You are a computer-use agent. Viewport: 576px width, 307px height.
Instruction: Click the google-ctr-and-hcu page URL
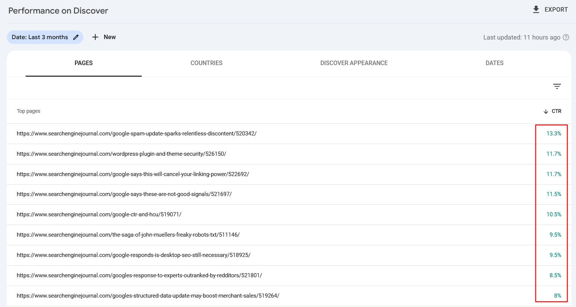(x=99, y=214)
